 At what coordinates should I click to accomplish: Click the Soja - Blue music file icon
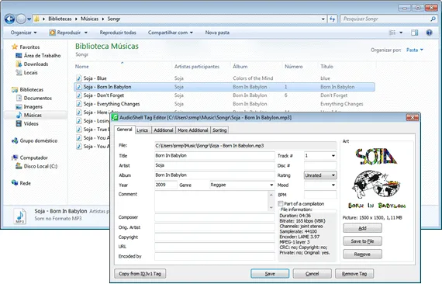[79, 78]
